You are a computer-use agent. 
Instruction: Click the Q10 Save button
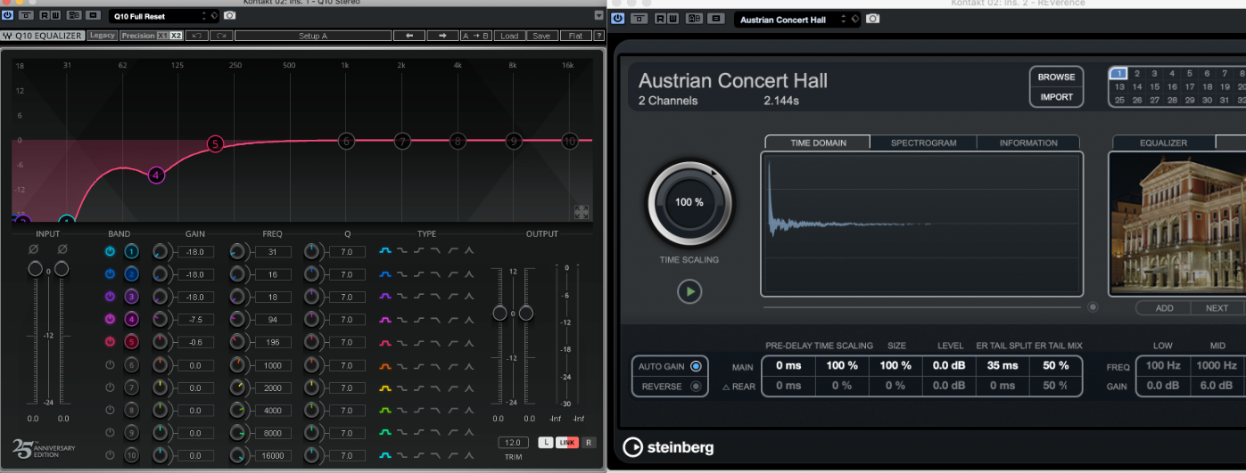point(541,36)
